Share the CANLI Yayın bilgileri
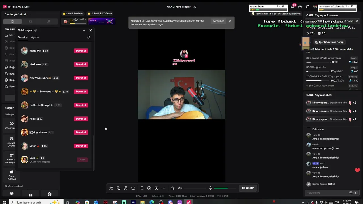Screen dimensions: 363x204 tap(195, 7)
